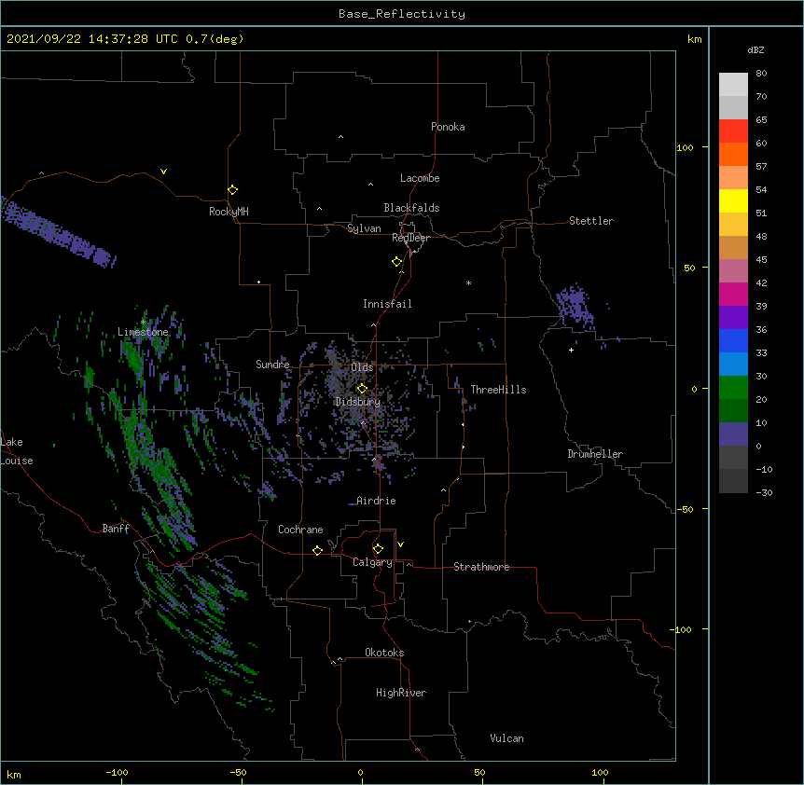Select the light gray 80-70 dBZ swatch

tap(733, 84)
